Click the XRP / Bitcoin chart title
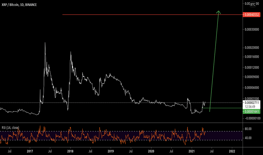Viewport: 263px width, 155px height. click(x=19, y=5)
